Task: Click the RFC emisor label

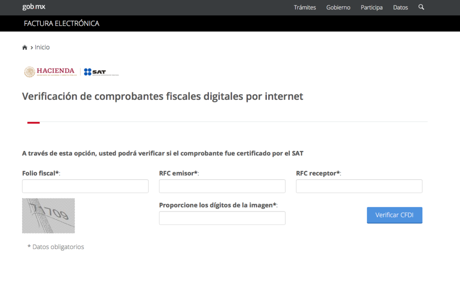Action: (178, 173)
